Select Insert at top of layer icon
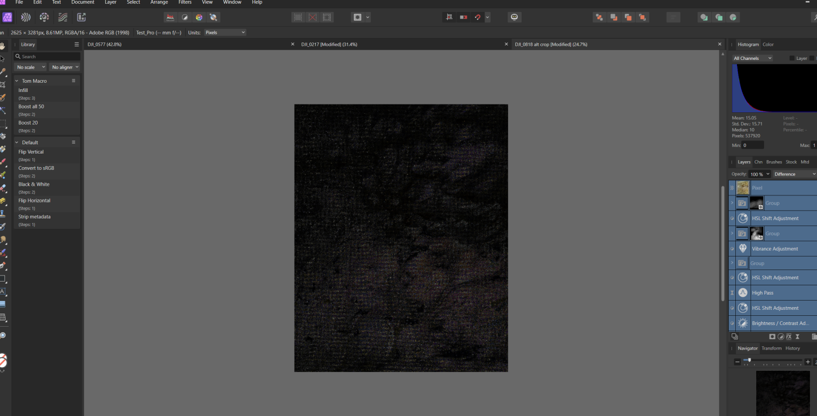817x416 pixels. 719,17
